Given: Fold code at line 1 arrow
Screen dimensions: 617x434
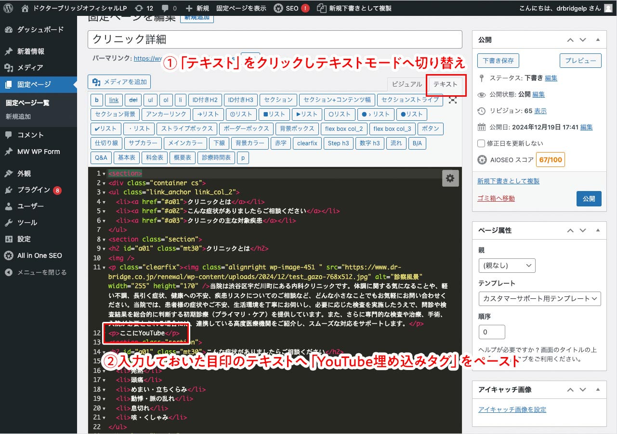Looking at the screenshot, I should pos(105,174).
